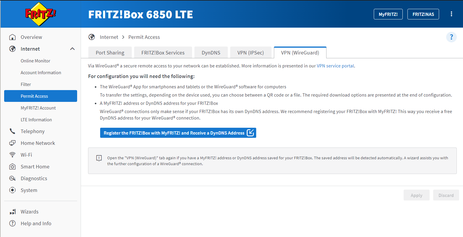Click the FRITZ! logo icon
Screen dimensions: 463x237
click(40, 14)
